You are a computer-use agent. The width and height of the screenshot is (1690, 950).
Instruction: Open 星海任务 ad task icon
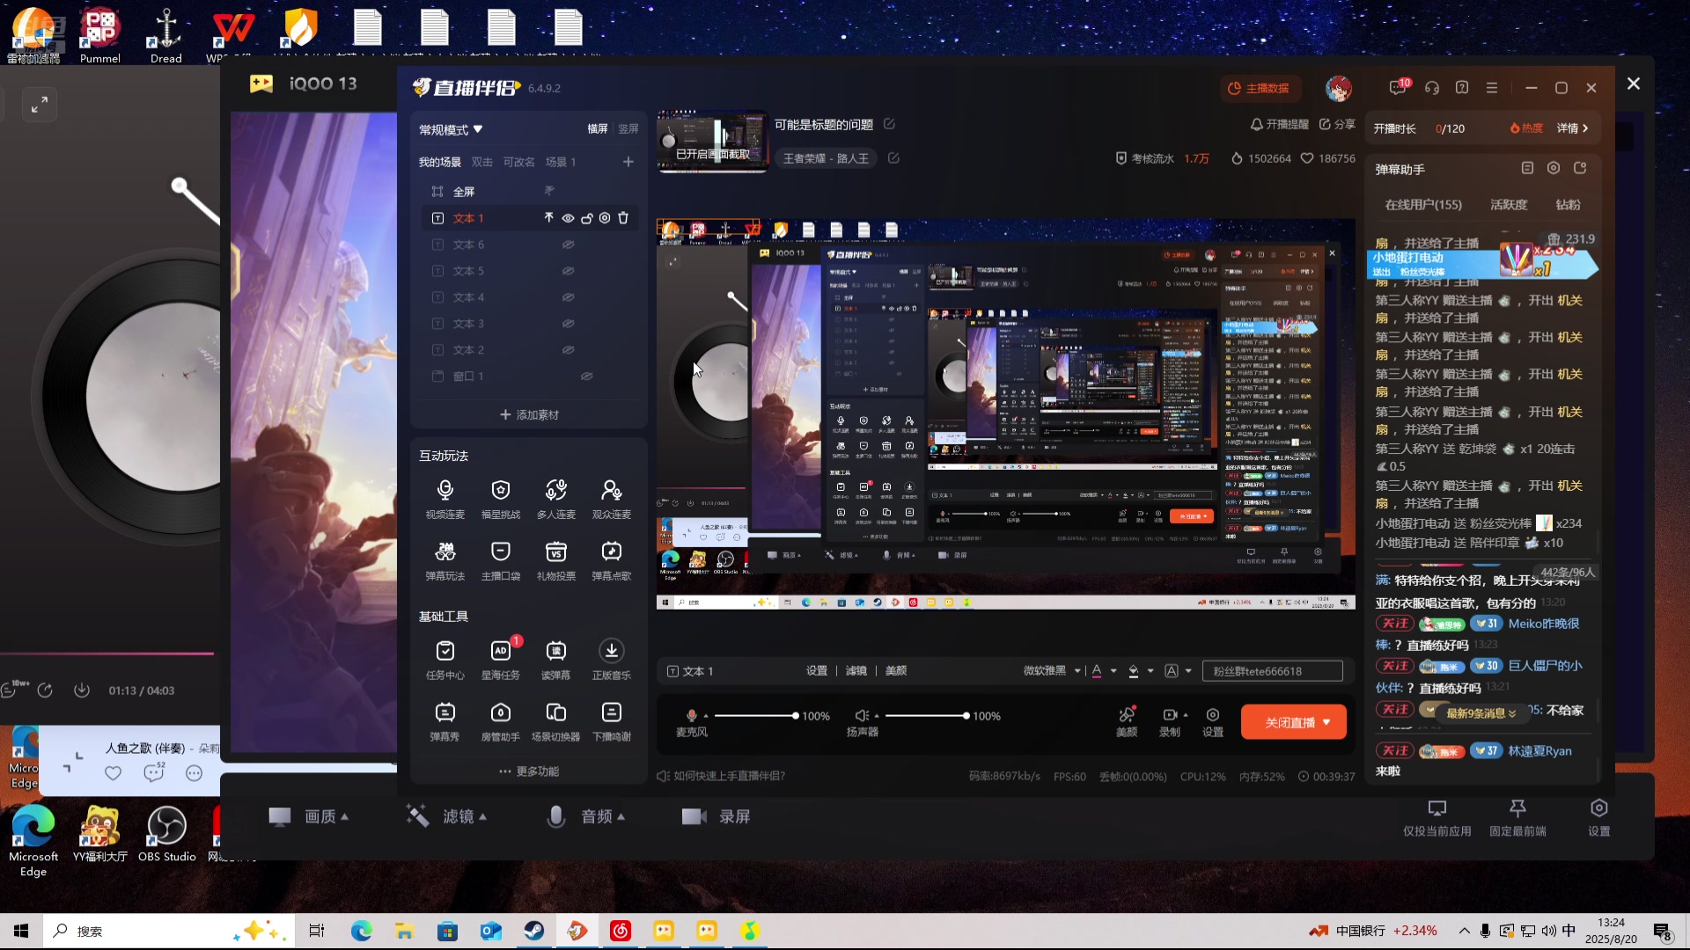pyautogui.click(x=501, y=659)
